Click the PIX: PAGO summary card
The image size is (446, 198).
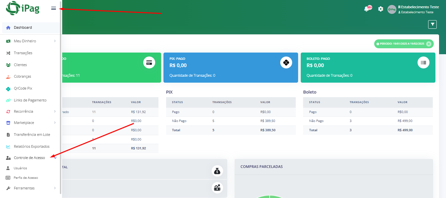tap(231, 67)
